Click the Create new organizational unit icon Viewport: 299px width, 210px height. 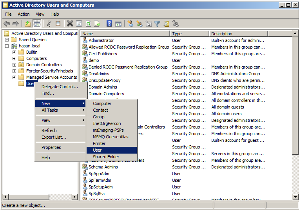point(149,24)
